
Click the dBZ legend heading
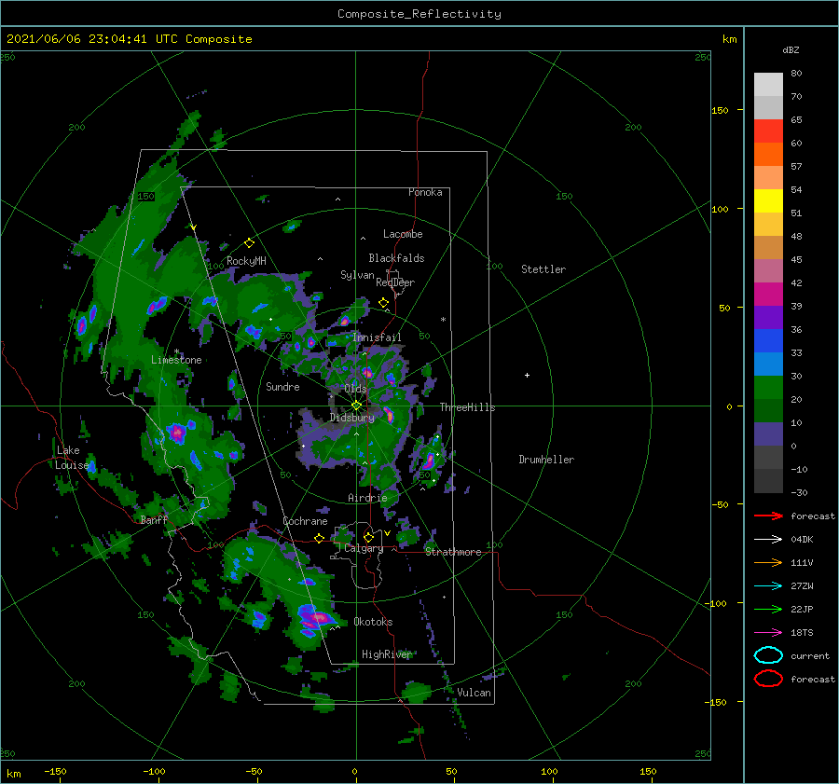click(x=791, y=50)
